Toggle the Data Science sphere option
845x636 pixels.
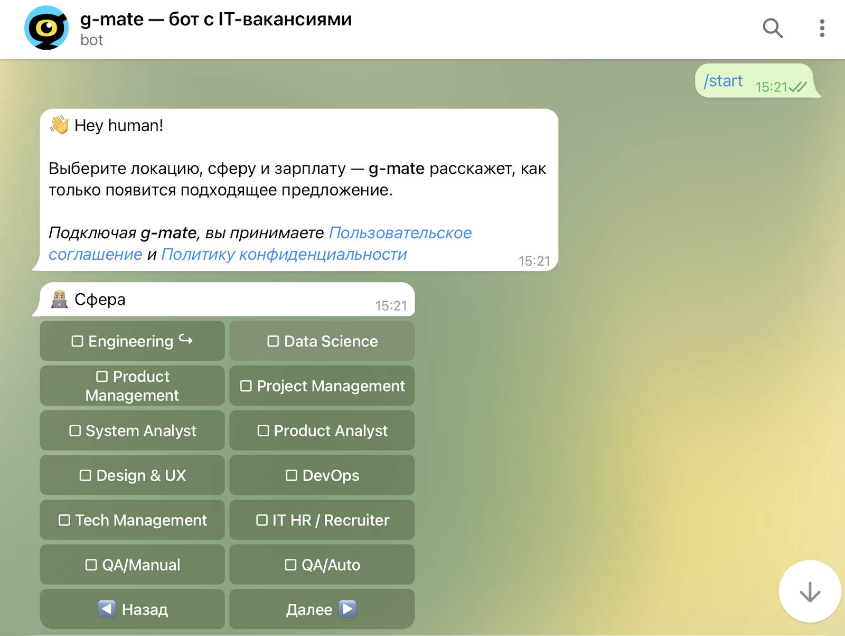[322, 341]
